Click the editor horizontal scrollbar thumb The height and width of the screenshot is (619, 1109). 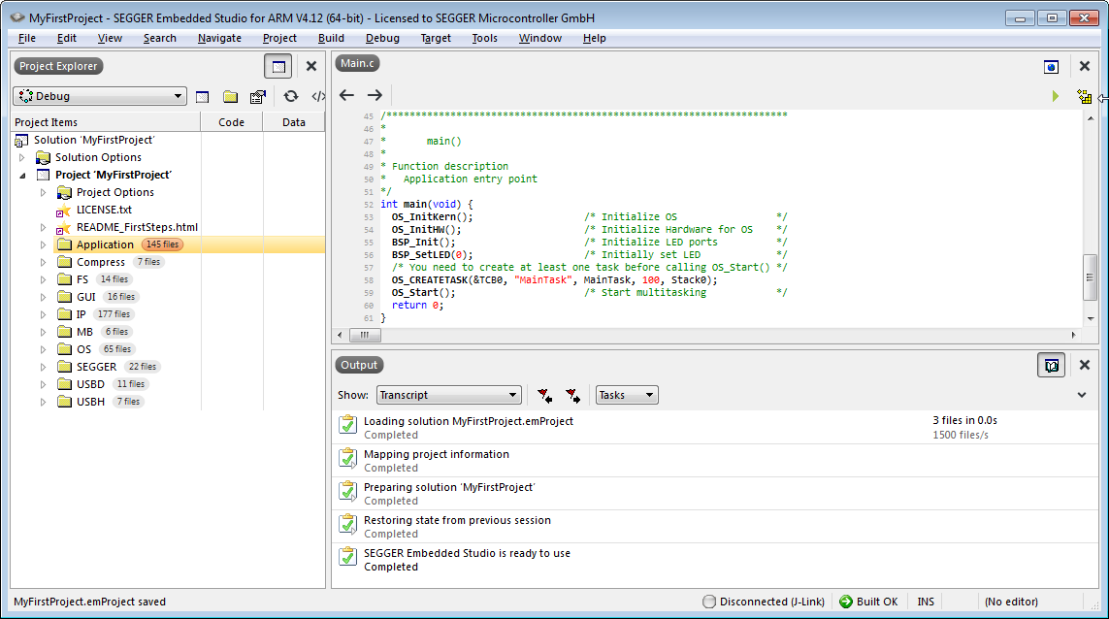pyautogui.click(x=365, y=335)
